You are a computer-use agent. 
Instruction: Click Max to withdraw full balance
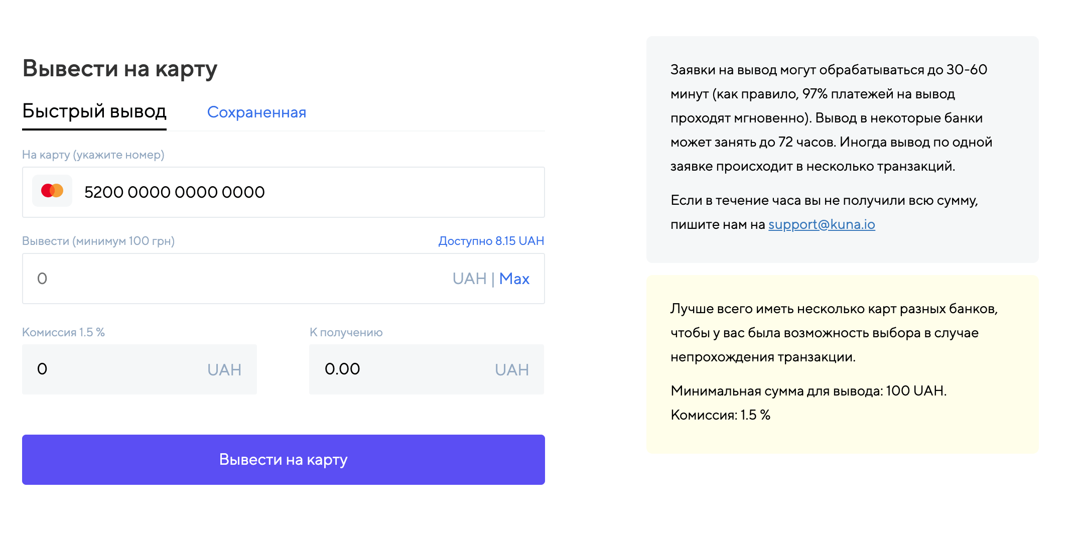[x=514, y=279]
